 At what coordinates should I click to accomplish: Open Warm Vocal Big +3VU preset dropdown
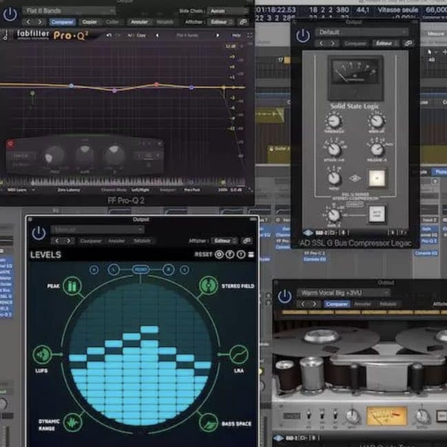click(344, 293)
